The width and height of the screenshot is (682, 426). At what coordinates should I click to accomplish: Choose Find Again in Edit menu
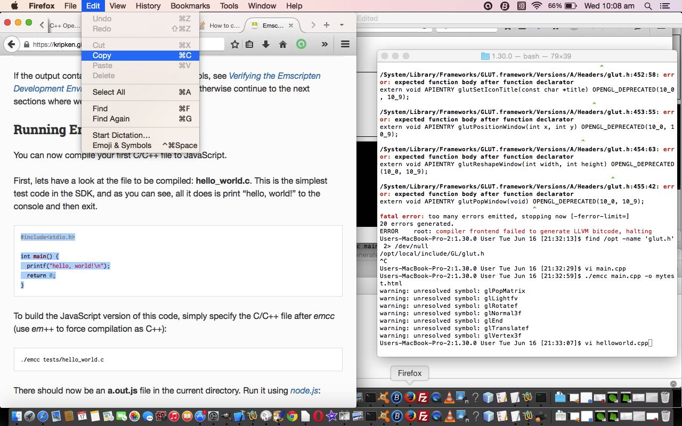click(141, 119)
